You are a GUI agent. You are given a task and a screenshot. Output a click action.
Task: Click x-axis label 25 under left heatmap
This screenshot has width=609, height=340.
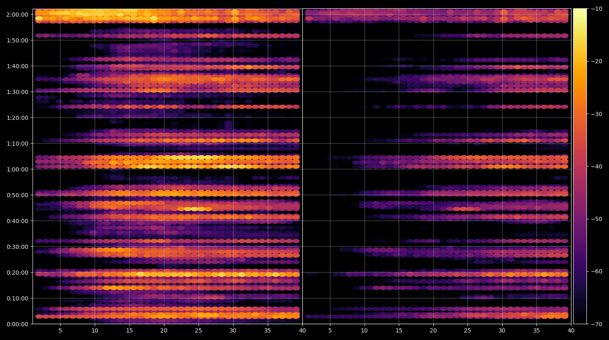tap(199, 331)
